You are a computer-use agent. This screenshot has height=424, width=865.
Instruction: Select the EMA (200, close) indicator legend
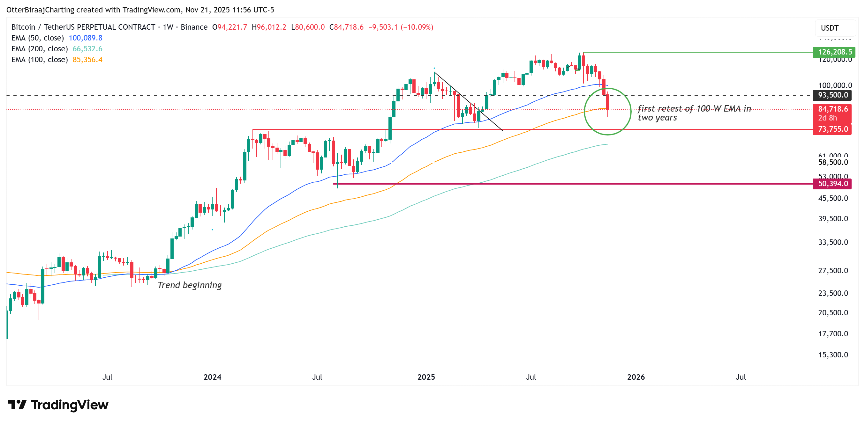40,49
